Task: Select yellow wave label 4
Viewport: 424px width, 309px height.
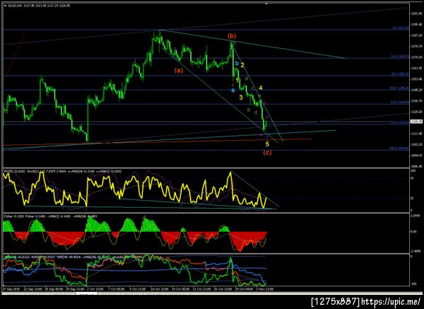Action: (261, 88)
